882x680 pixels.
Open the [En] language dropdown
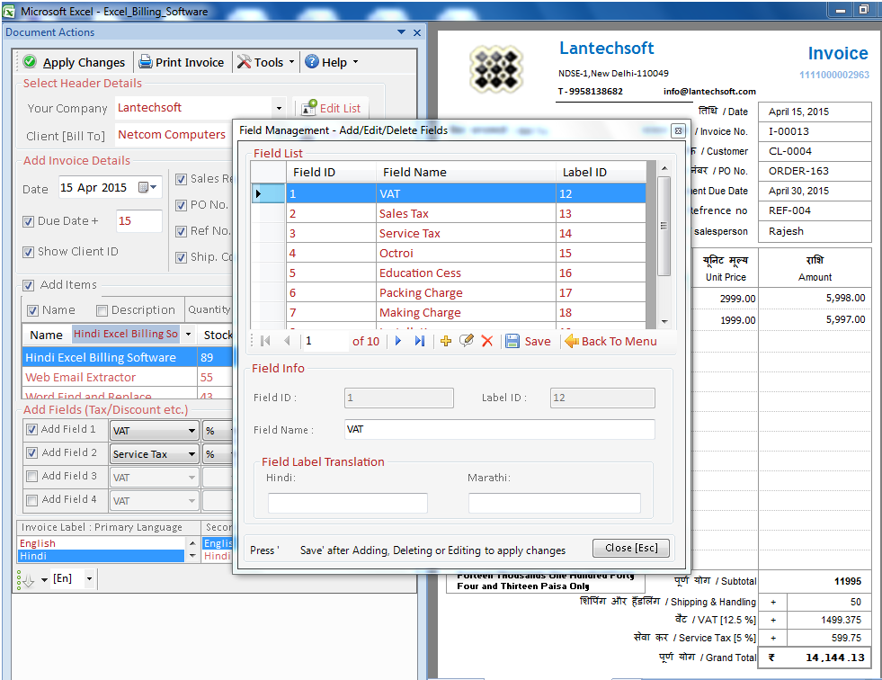(89, 578)
